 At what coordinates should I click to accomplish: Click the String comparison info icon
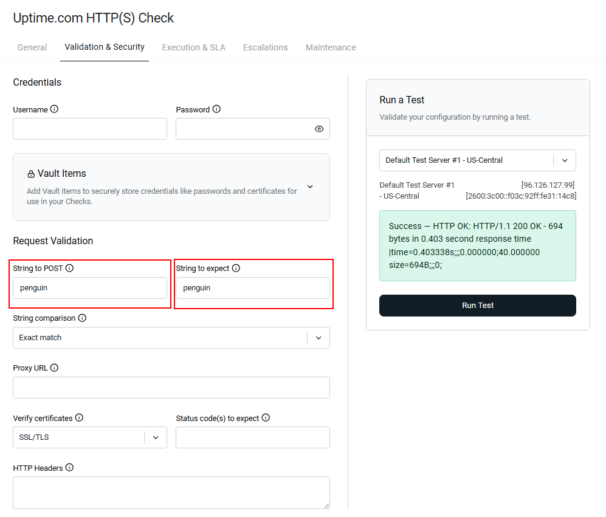pos(82,318)
